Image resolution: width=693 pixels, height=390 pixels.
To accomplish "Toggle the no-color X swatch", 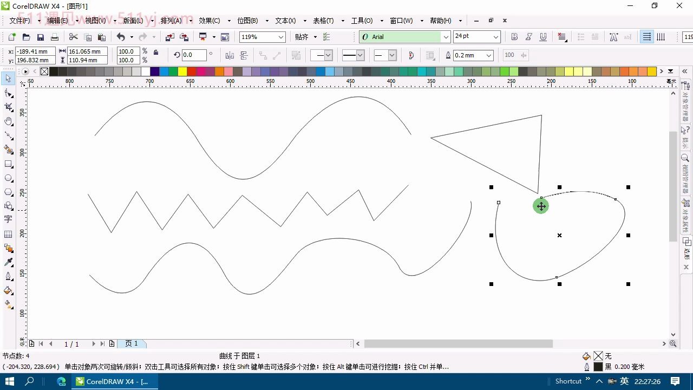I will 44,71.
